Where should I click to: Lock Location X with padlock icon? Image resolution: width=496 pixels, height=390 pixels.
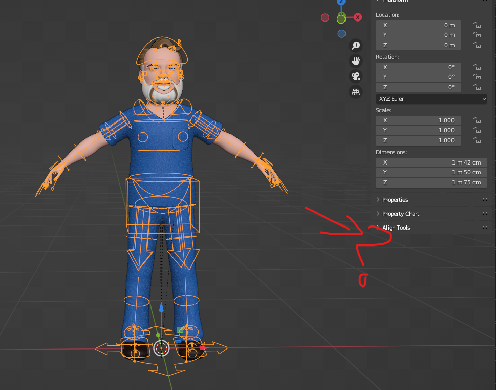(x=477, y=25)
